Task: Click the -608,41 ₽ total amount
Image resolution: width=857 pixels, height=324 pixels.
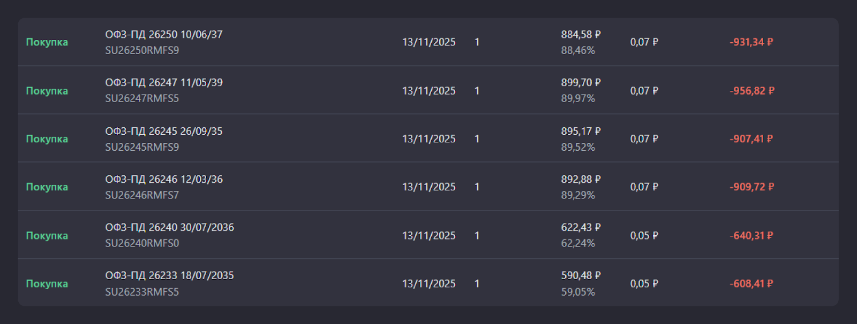Action: coord(751,284)
